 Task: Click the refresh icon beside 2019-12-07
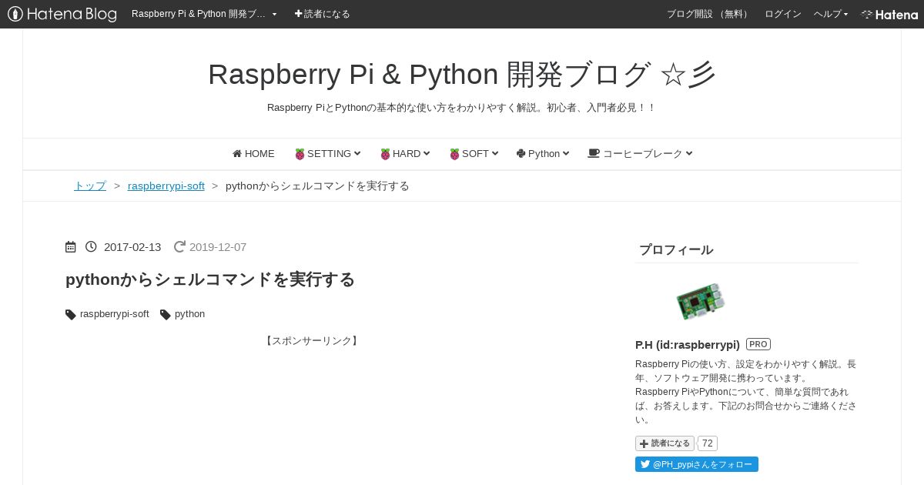point(179,247)
